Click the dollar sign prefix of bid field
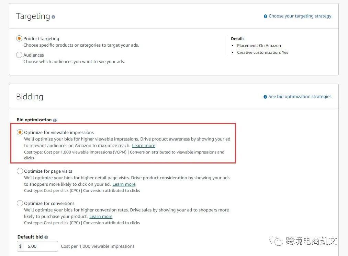Viewport: 348px width, 256px height. 20,246
